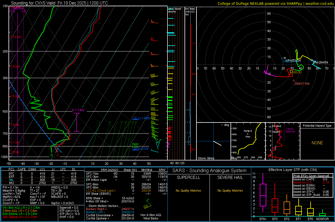Click the '299/37 RM' hodograph label
The width and height of the screenshot is (335, 222).
coord(302,84)
